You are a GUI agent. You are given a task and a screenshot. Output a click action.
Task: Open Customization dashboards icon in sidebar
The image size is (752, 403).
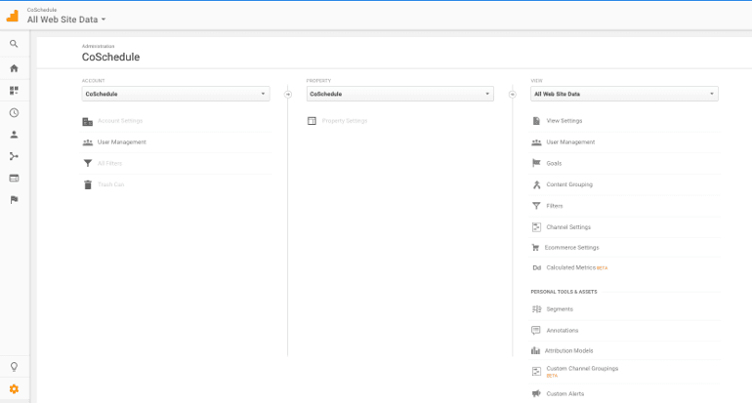14,90
